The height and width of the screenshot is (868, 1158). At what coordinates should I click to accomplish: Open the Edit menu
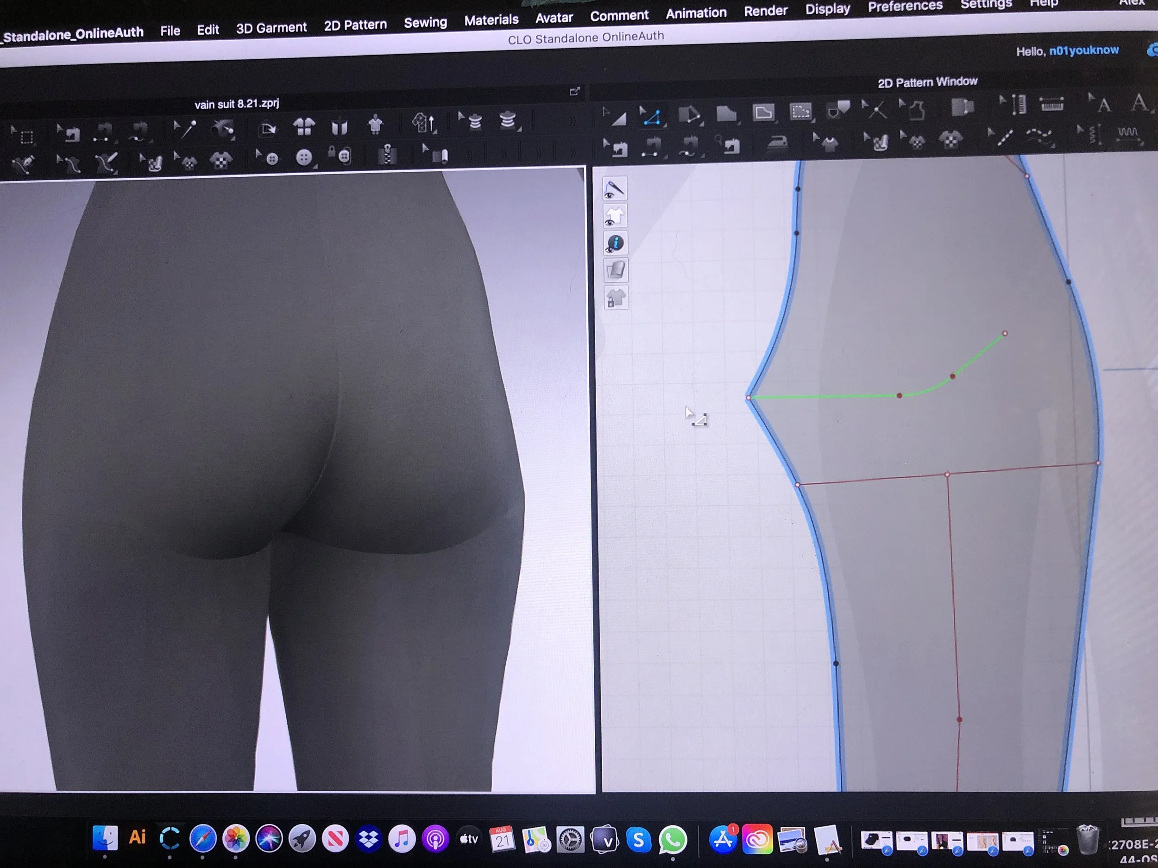pyautogui.click(x=208, y=30)
